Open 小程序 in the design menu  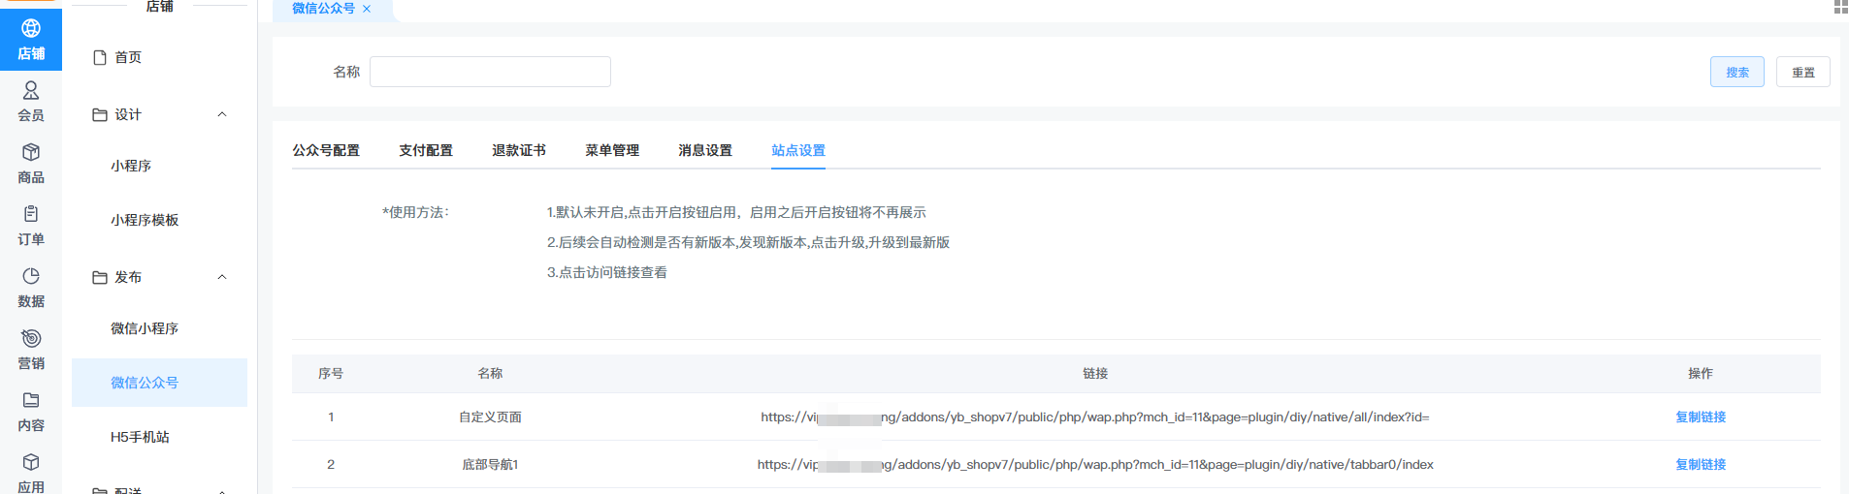(x=131, y=166)
